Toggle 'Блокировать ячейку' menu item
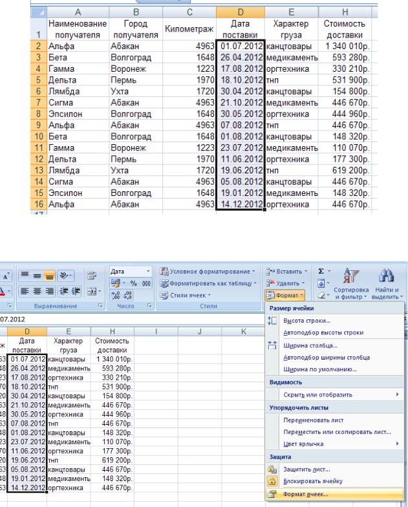The width and height of the screenshot is (408, 507). click(335, 481)
